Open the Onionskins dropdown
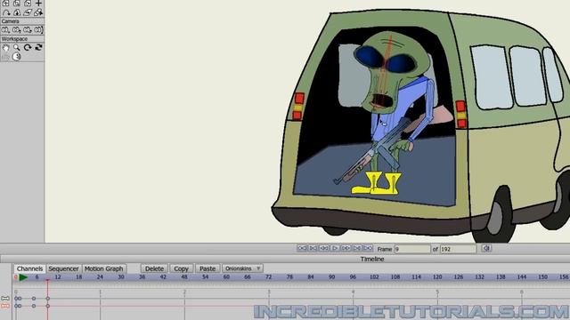The image size is (570, 320). tap(242, 268)
